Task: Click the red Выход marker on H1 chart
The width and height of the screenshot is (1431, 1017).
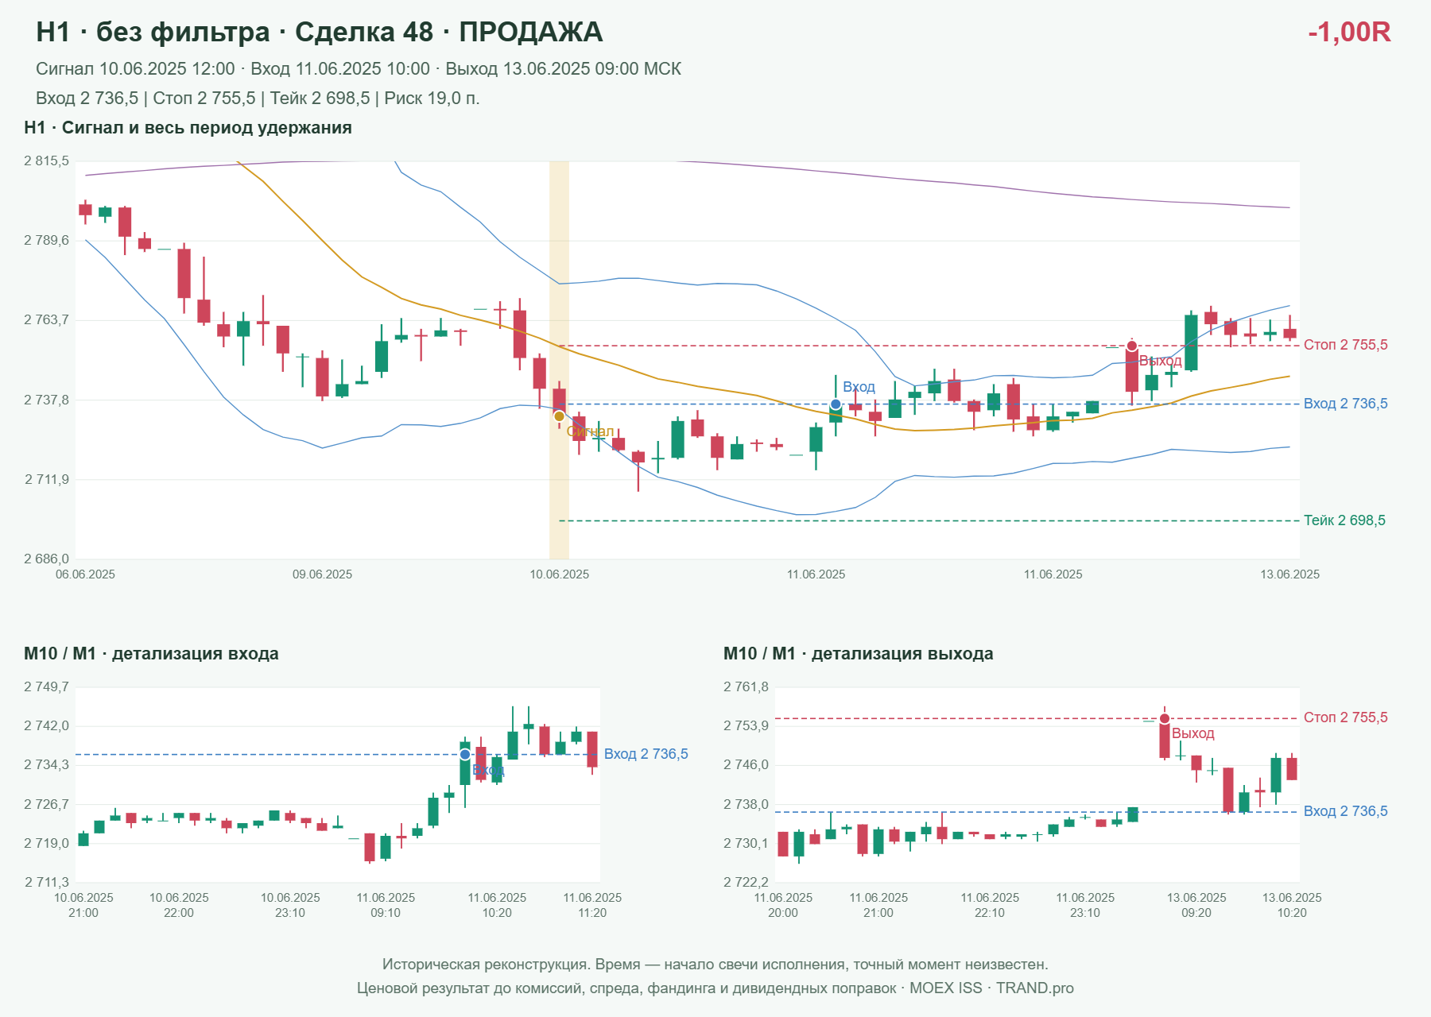Action: click(1131, 346)
